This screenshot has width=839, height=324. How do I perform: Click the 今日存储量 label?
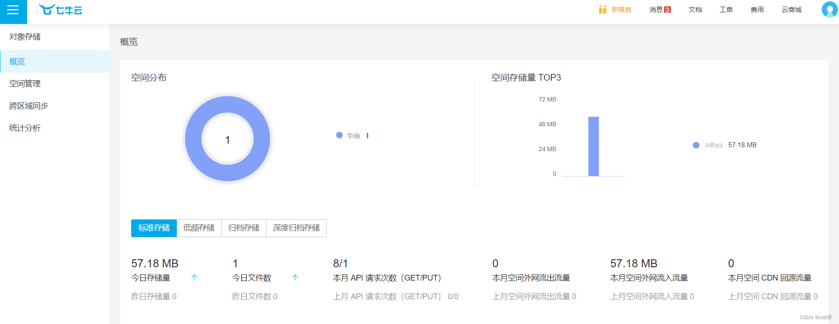pos(151,278)
